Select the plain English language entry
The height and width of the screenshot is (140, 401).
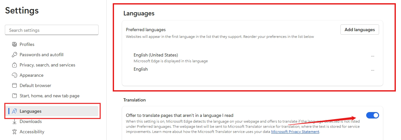141,69
